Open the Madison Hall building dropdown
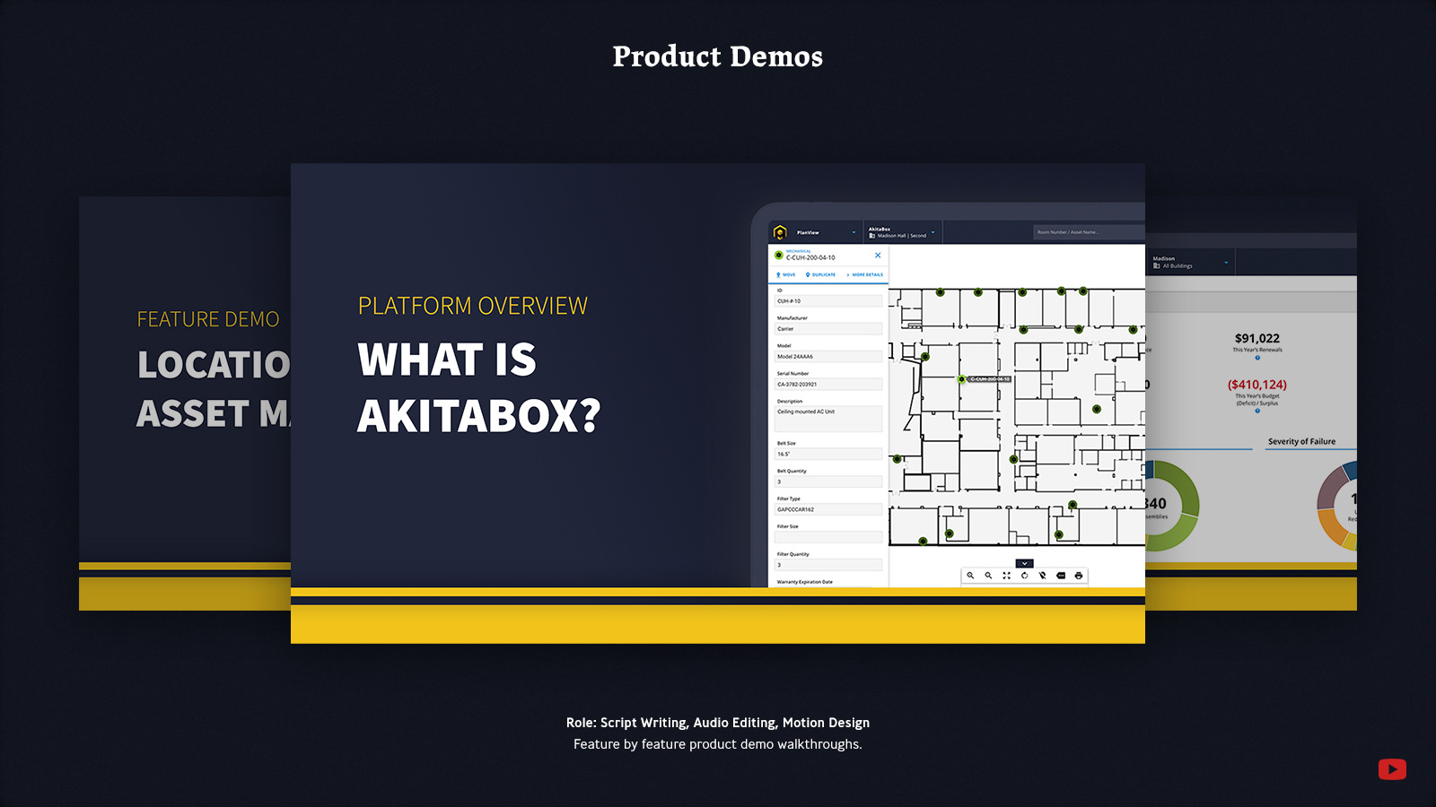Screen dimensions: 1436x807 (x=902, y=232)
